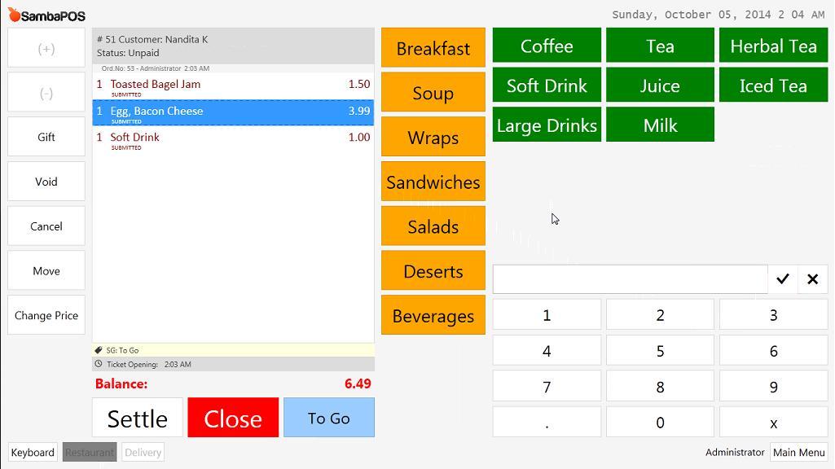Switch to the Delivery view
The image size is (835, 469).
(x=143, y=453)
